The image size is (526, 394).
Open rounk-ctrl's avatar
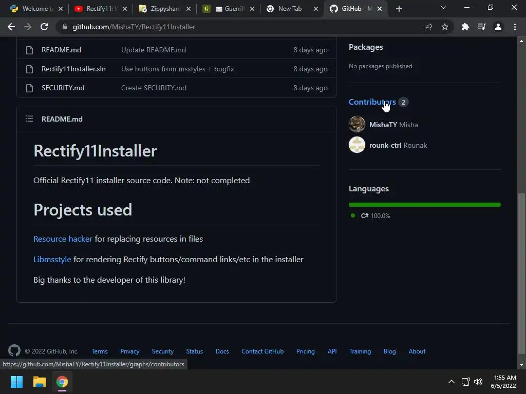(x=357, y=145)
